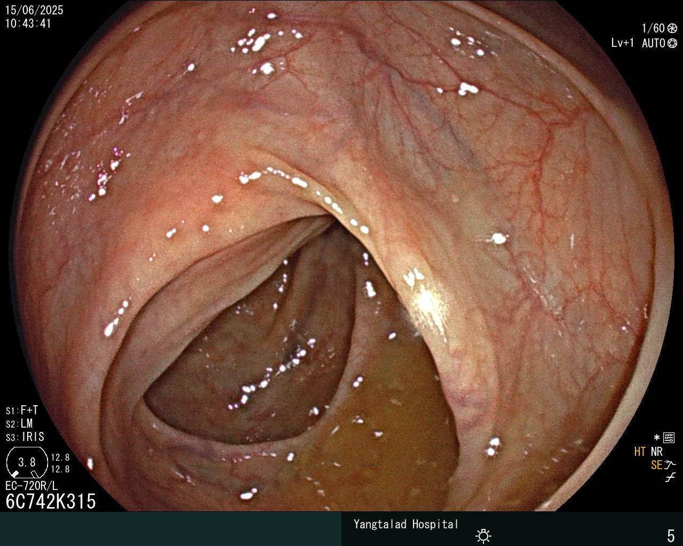This screenshot has width=683, height=546.
Task: Click the crossed tone curve icon below SE
Action: (x=670, y=477)
